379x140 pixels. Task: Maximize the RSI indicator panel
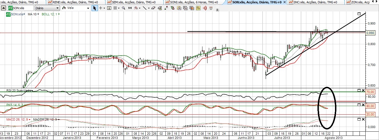pos(359,90)
